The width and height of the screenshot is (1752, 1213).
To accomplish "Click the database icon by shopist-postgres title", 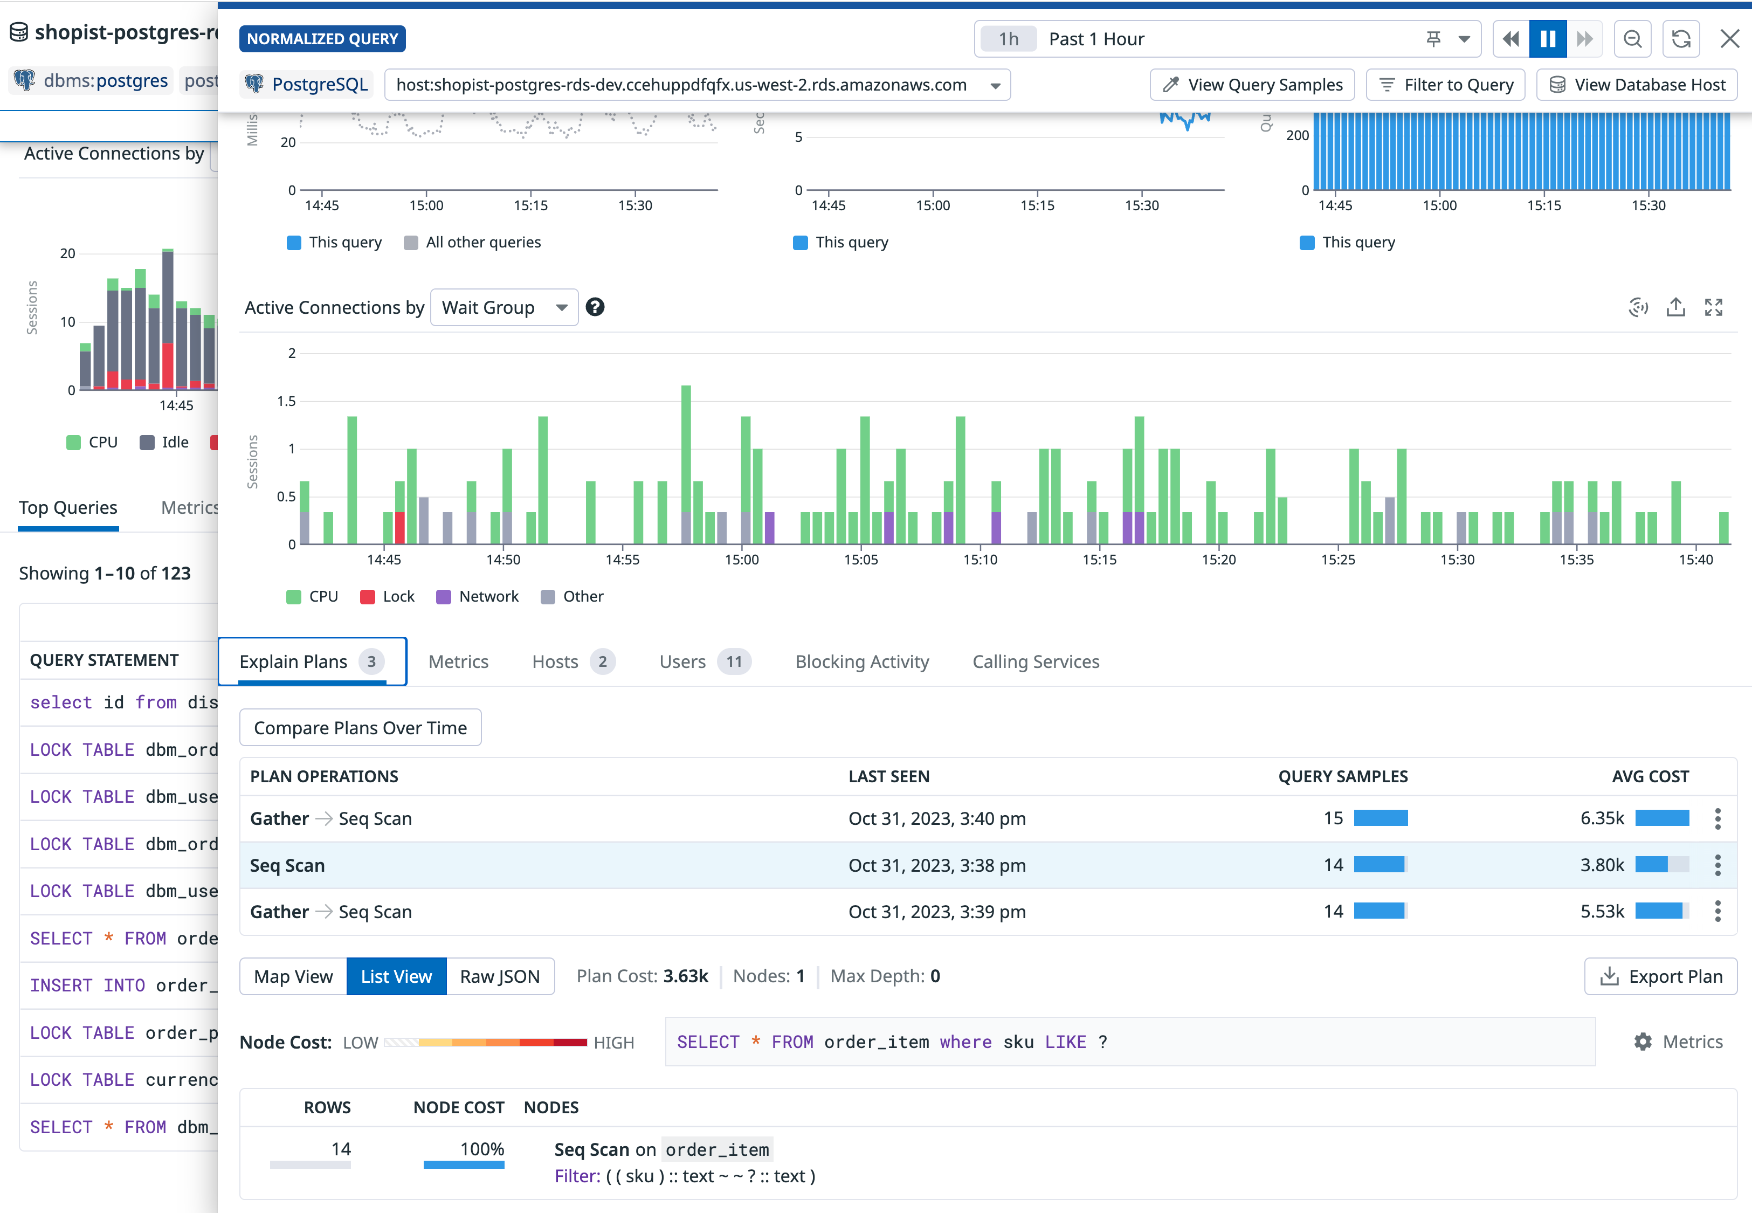I will click(19, 32).
